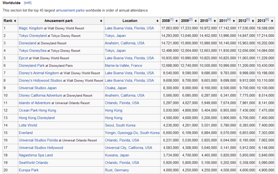Select the 4,900,000 cell in Europa Park row
278x174 pixels.
click(x=265, y=170)
